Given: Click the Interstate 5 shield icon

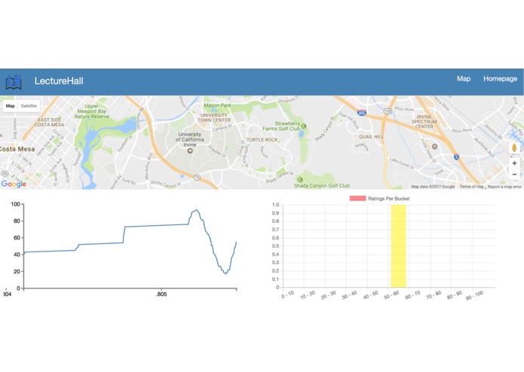Looking at the screenshot, I should 456,157.
